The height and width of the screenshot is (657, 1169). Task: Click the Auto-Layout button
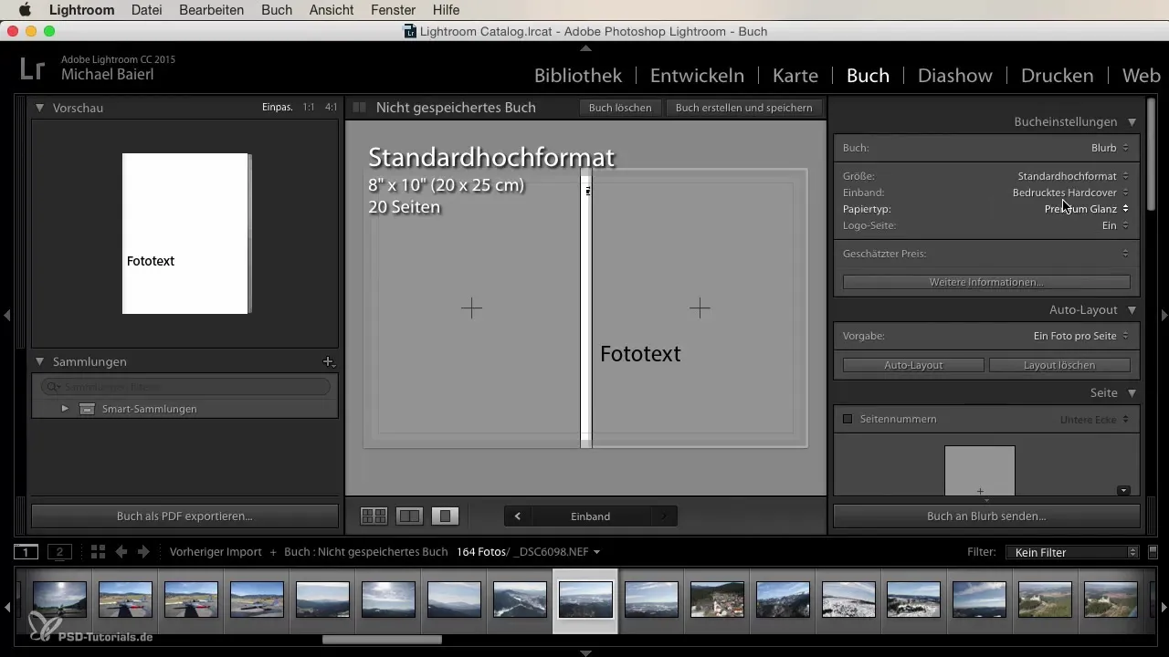[x=913, y=365]
